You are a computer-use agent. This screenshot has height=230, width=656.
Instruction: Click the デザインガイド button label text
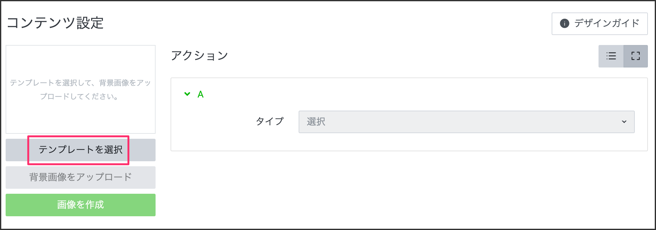(x=607, y=23)
